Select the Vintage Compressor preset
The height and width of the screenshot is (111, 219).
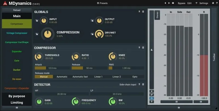[x=17, y=33]
